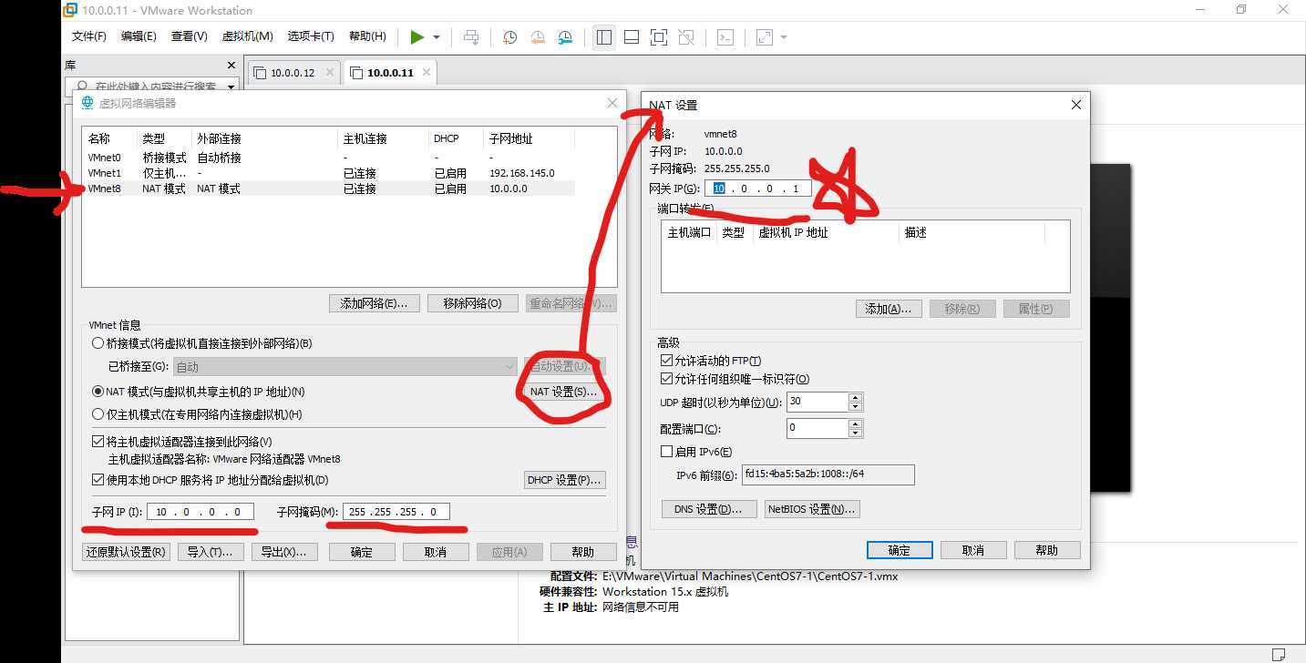Click 添加(A)... port forwarding button
Image resolution: width=1306 pixels, height=663 pixels.
(889, 309)
